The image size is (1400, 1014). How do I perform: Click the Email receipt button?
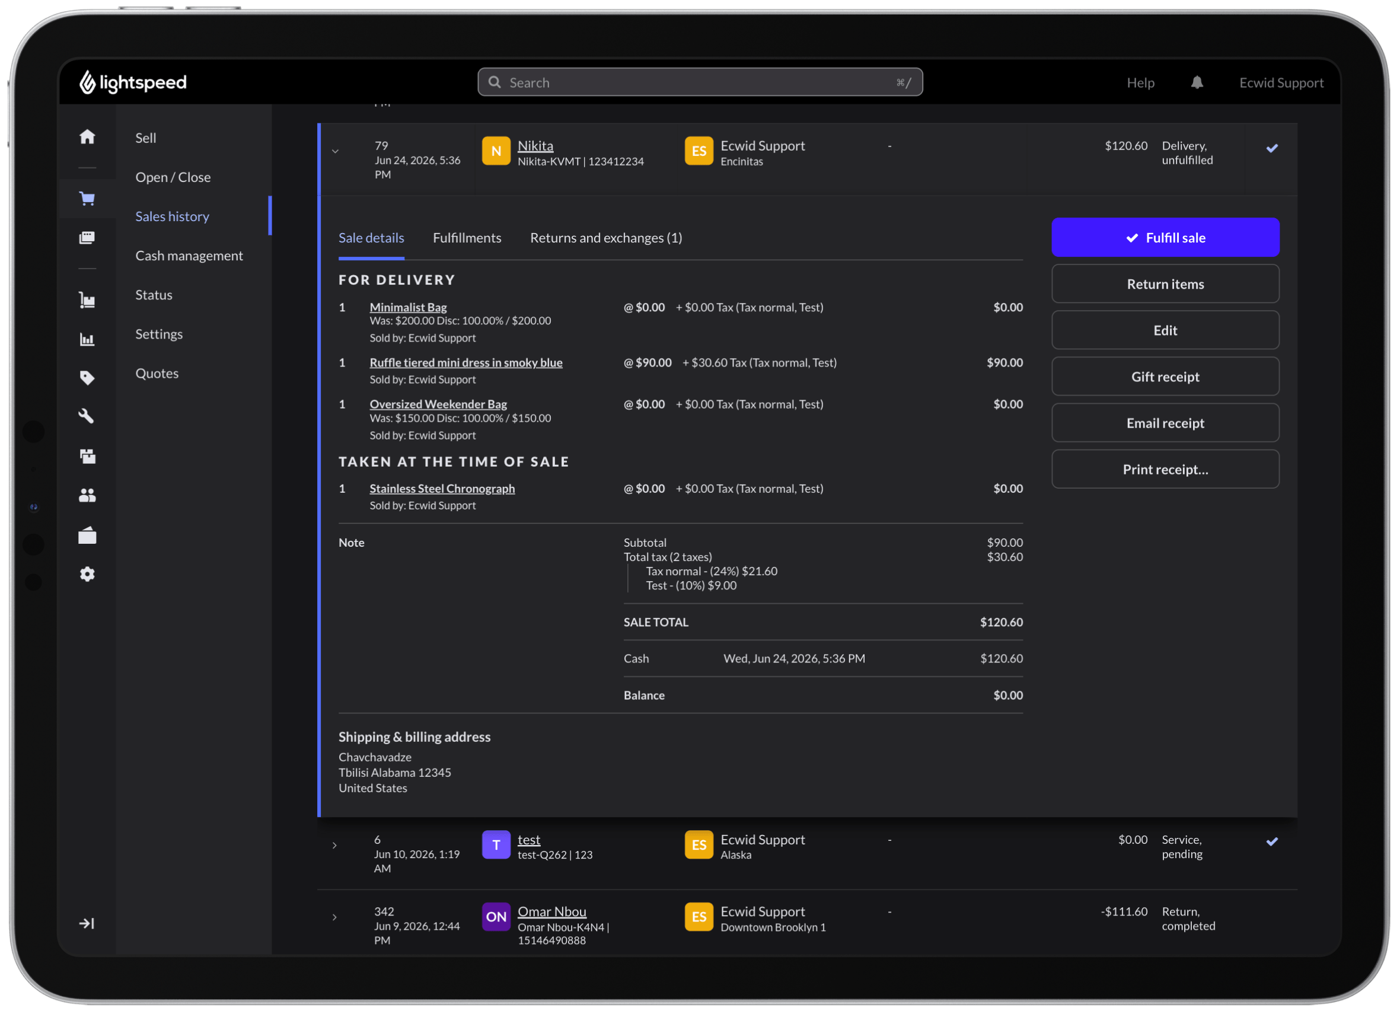tap(1166, 423)
